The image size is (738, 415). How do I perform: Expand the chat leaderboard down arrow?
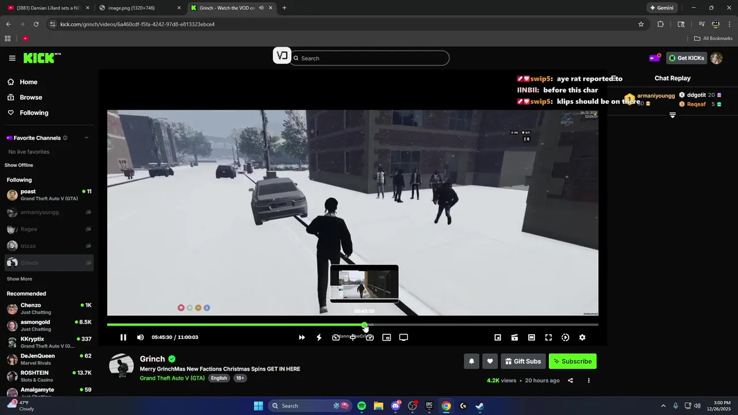672,115
